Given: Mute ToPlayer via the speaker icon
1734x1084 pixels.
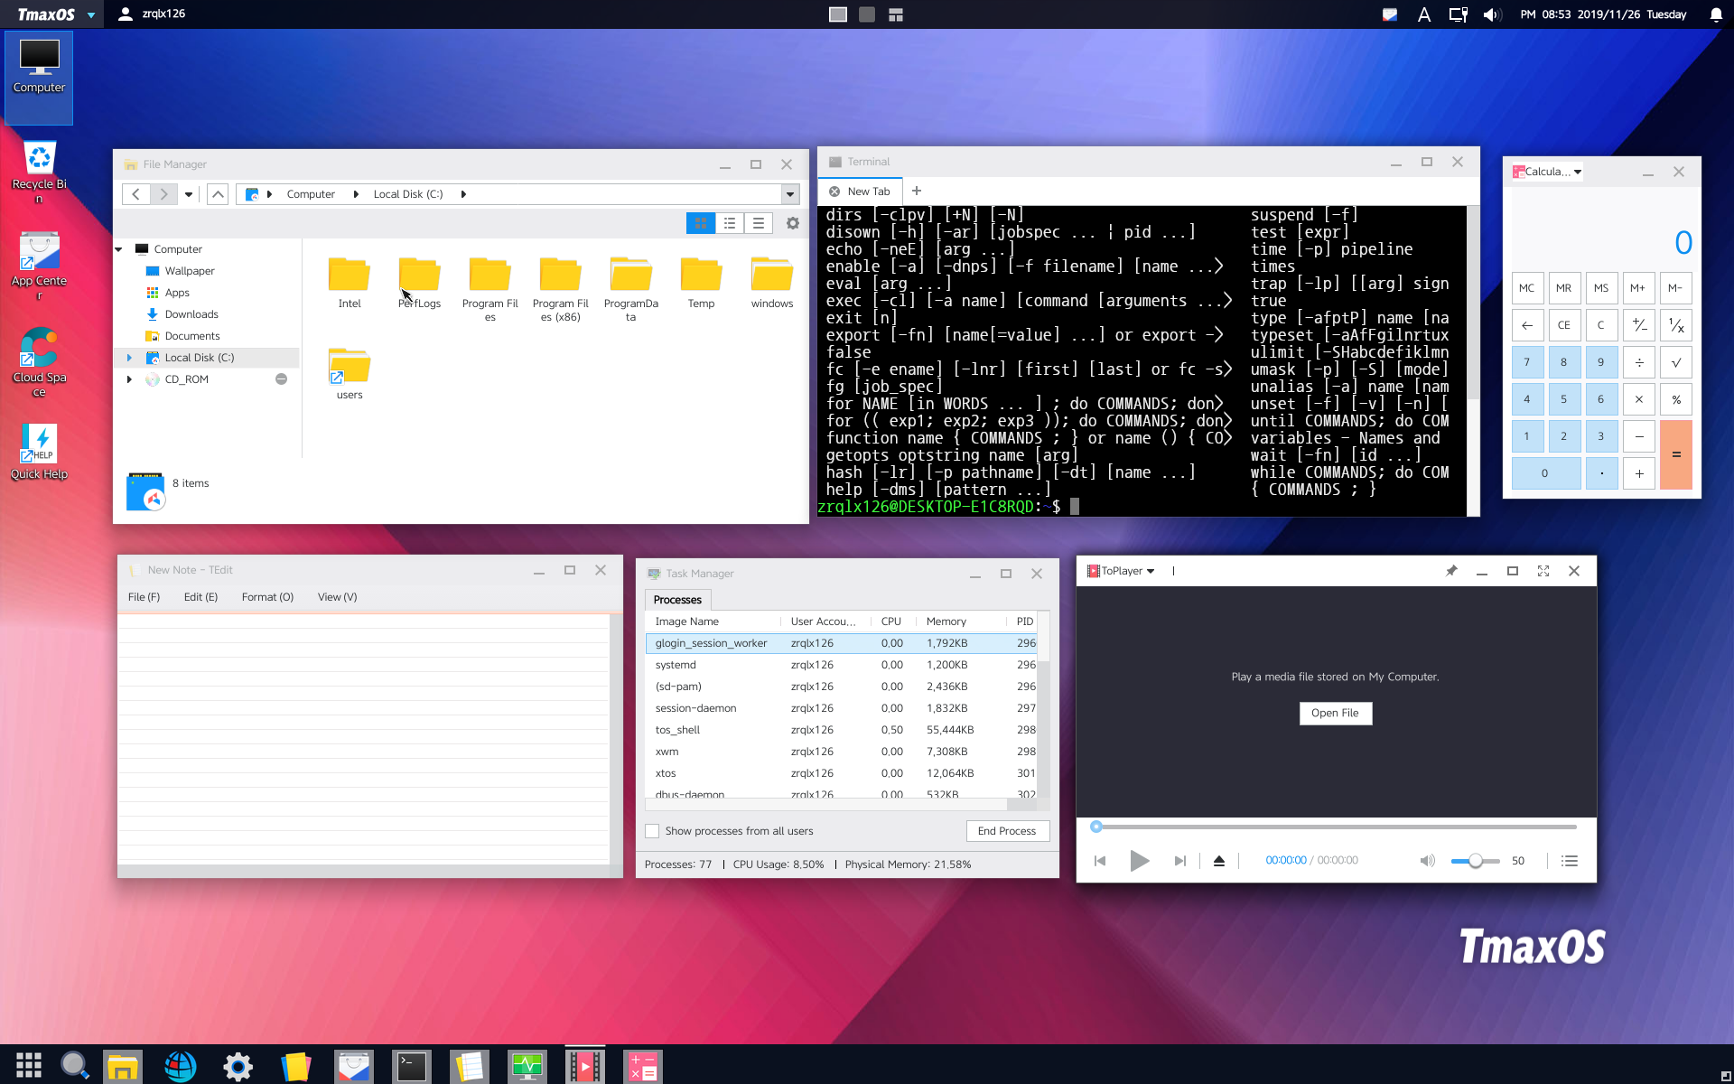Looking at the screenshot, I should point(1427,861).
